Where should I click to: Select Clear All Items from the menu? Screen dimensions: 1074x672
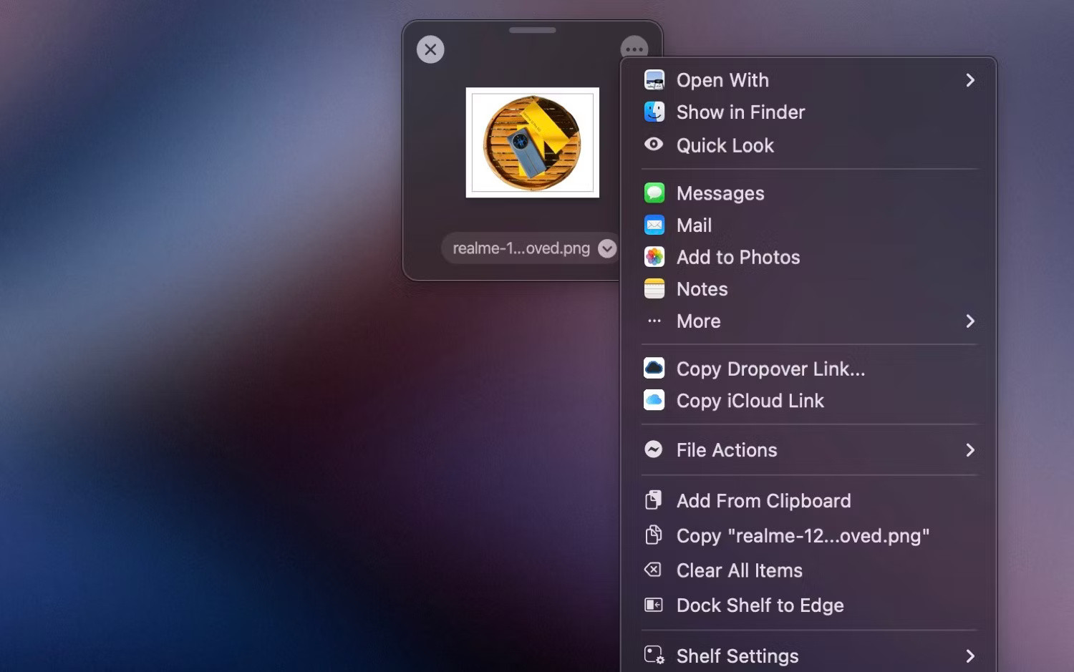click(x=739, y=570)
